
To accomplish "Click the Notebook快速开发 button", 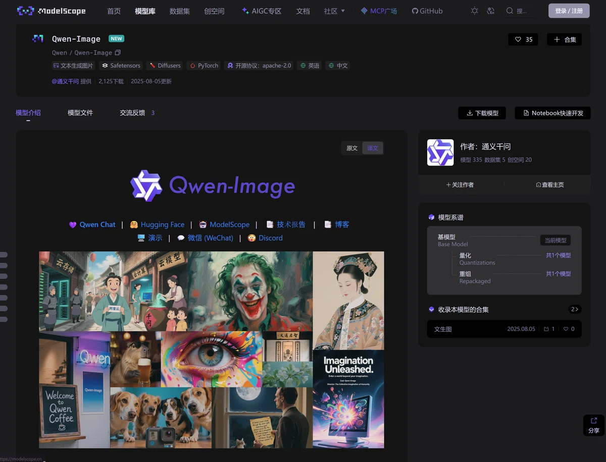I will [x=553, y=113].
